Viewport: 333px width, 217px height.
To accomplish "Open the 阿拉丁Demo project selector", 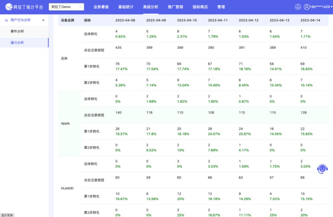I will point(66,6).
